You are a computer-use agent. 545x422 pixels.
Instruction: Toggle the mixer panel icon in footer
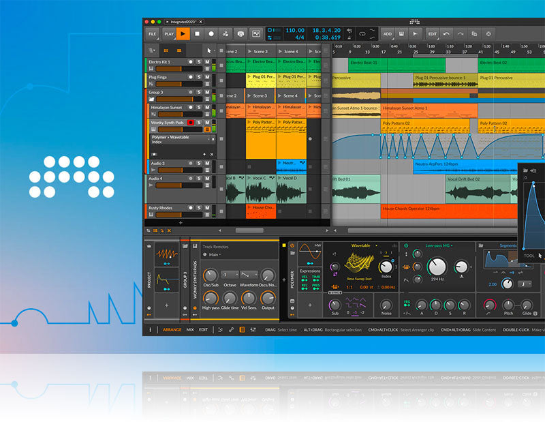point(253,330)
